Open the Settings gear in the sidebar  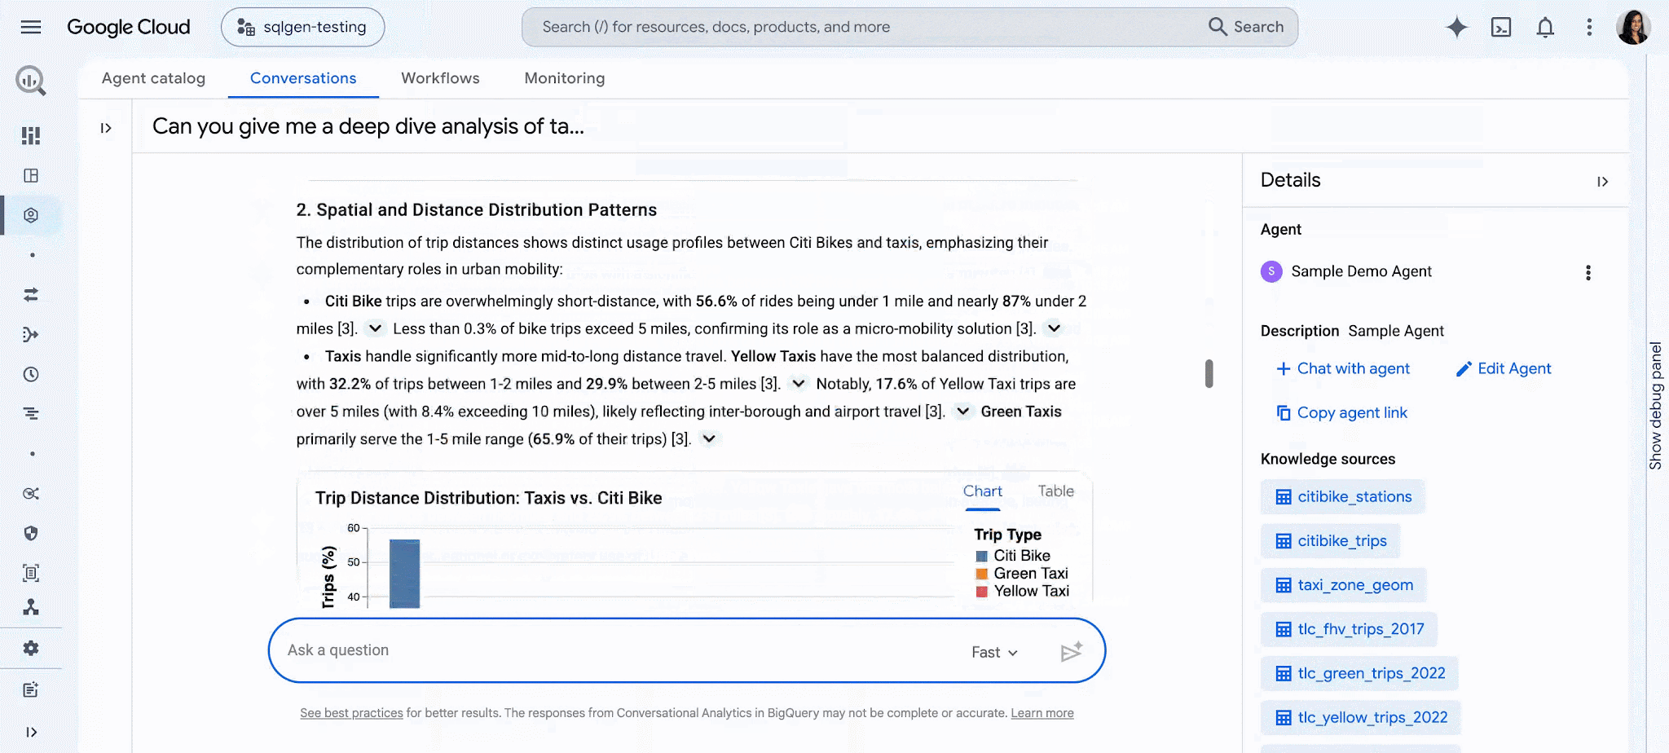point(31,648)
